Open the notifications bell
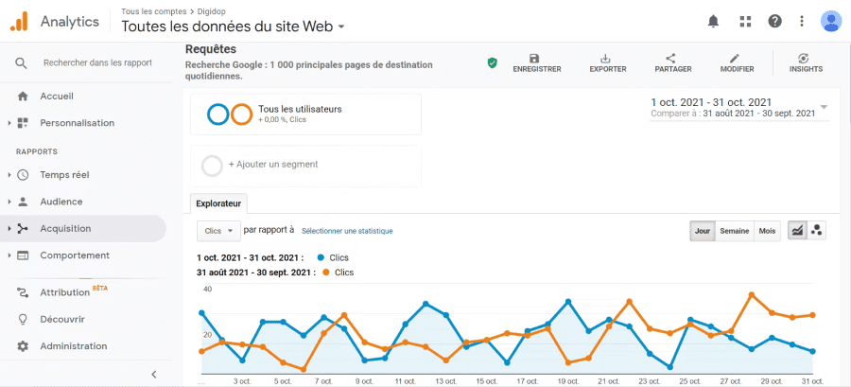This screenshot has width=851, height=387. [x=713, y=21]
